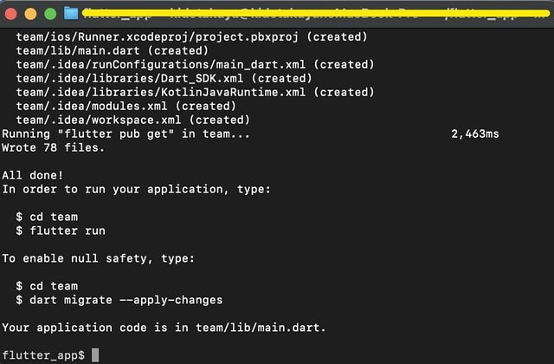The width and height of the screenshot is (554, 364).
Task: Click the '$ dart migrate --apply-changes' command
Action: 119,300
